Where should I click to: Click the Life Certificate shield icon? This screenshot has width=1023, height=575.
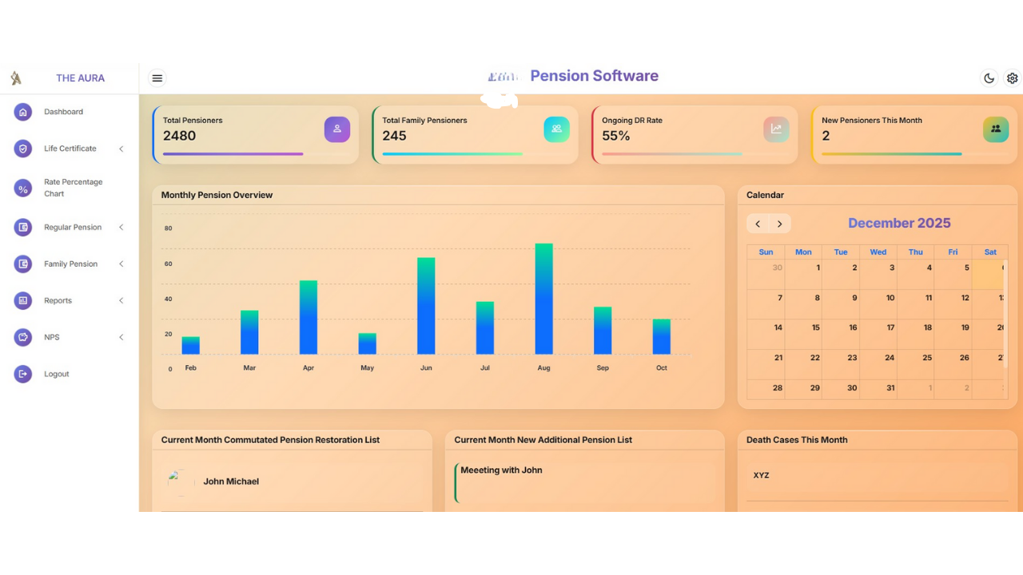pos(23,149)
